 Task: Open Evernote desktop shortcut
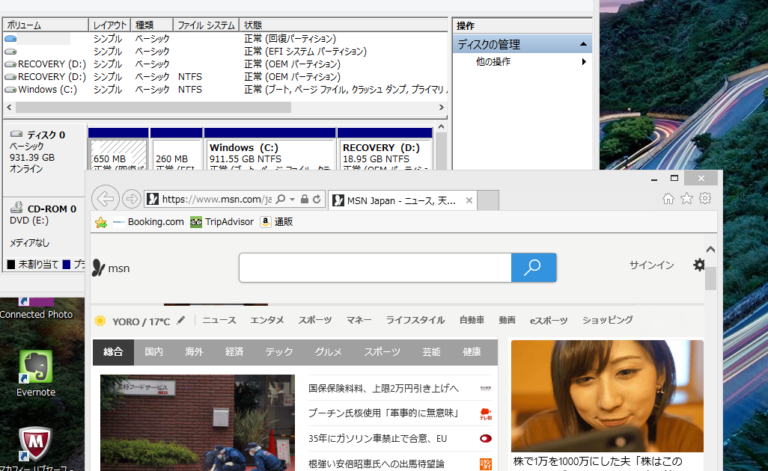click(36, 374)
